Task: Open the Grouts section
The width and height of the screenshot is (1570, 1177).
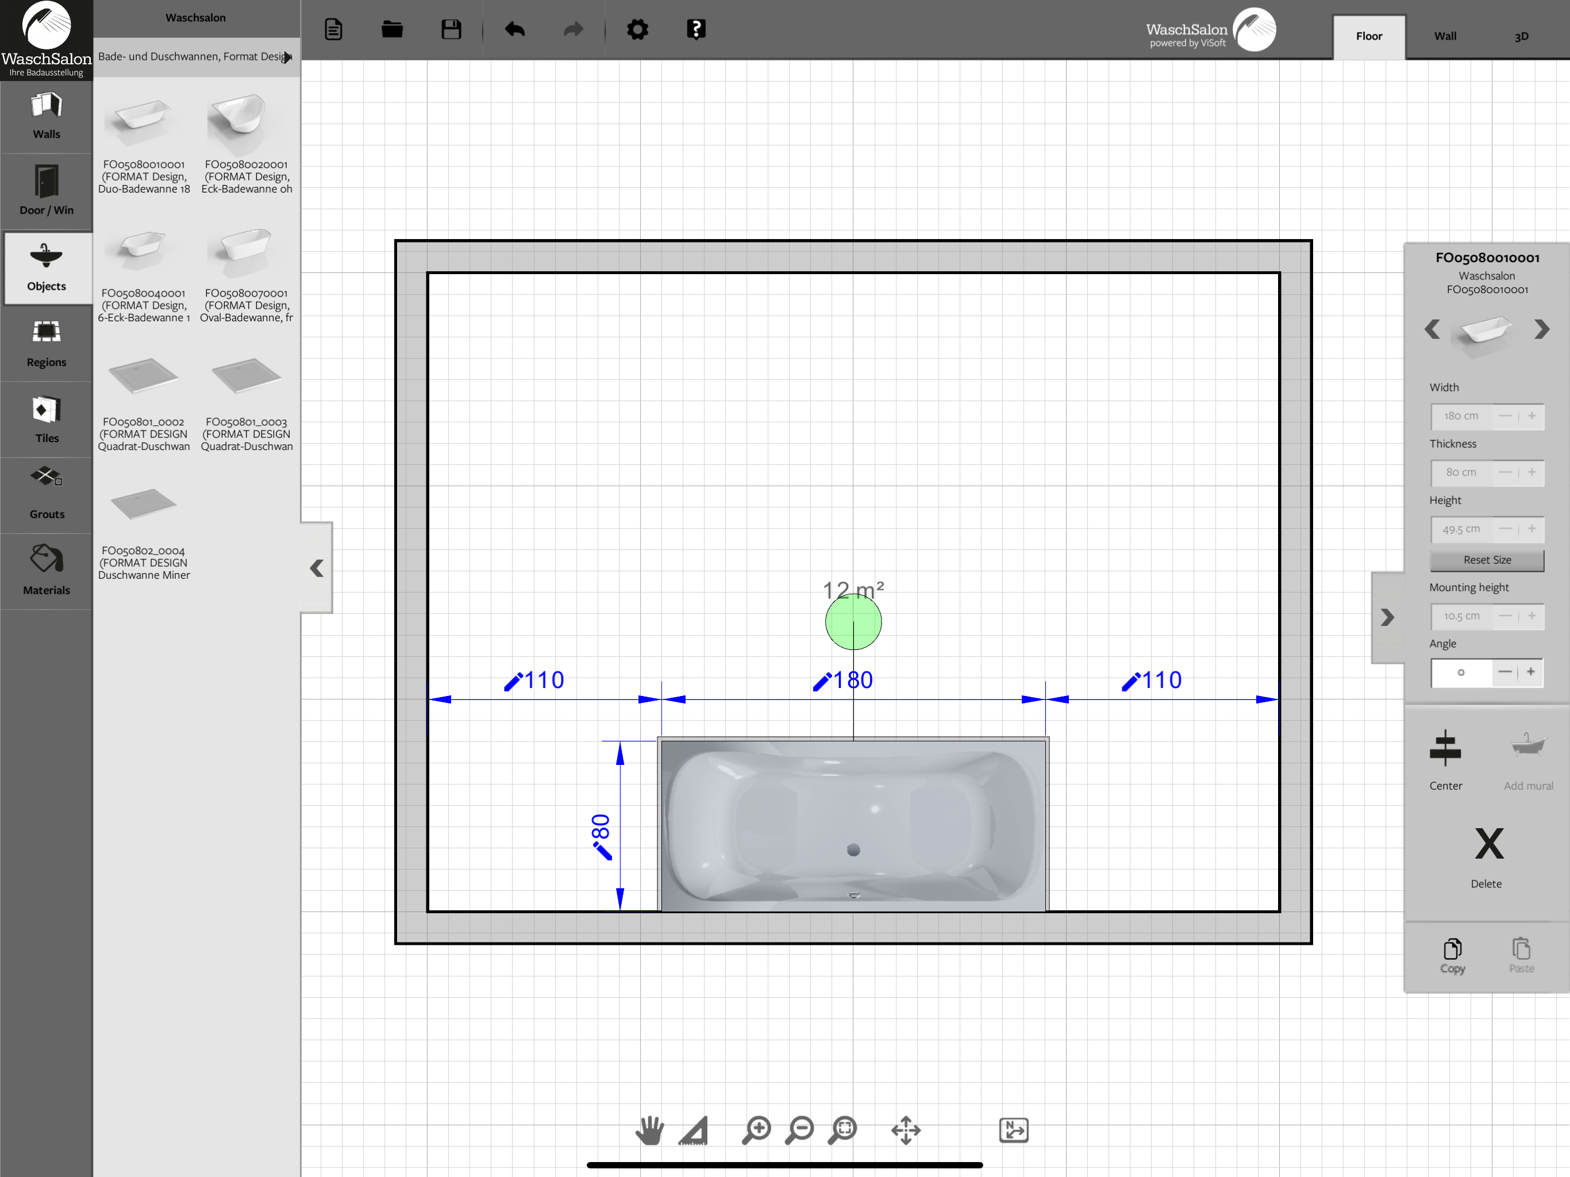Action: [46, 495]
